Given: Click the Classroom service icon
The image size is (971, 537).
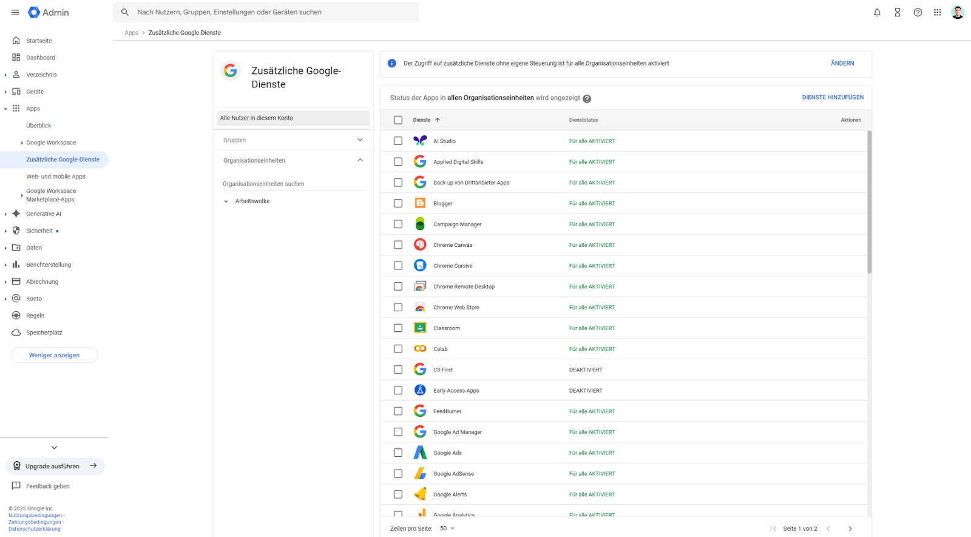Looking at the screenshot, I should [x=420, y=328].
